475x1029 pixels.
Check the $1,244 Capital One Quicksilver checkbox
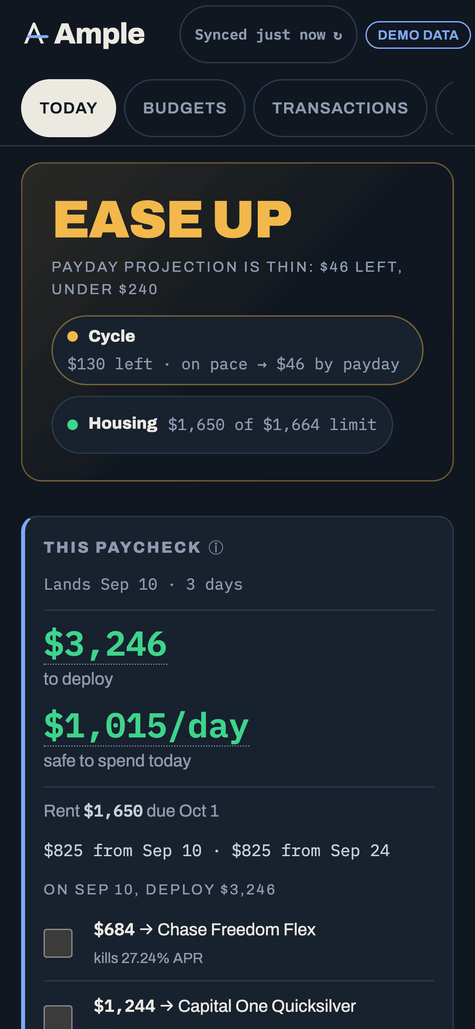pyautogui.click(x=58, y=1017)
